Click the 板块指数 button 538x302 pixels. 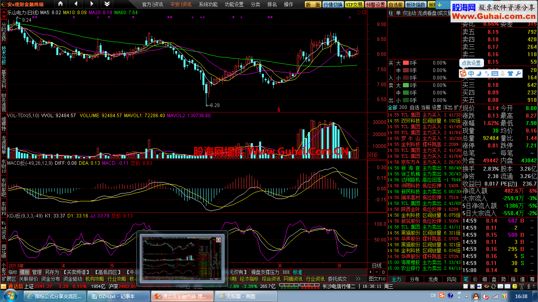coord(416,5)
